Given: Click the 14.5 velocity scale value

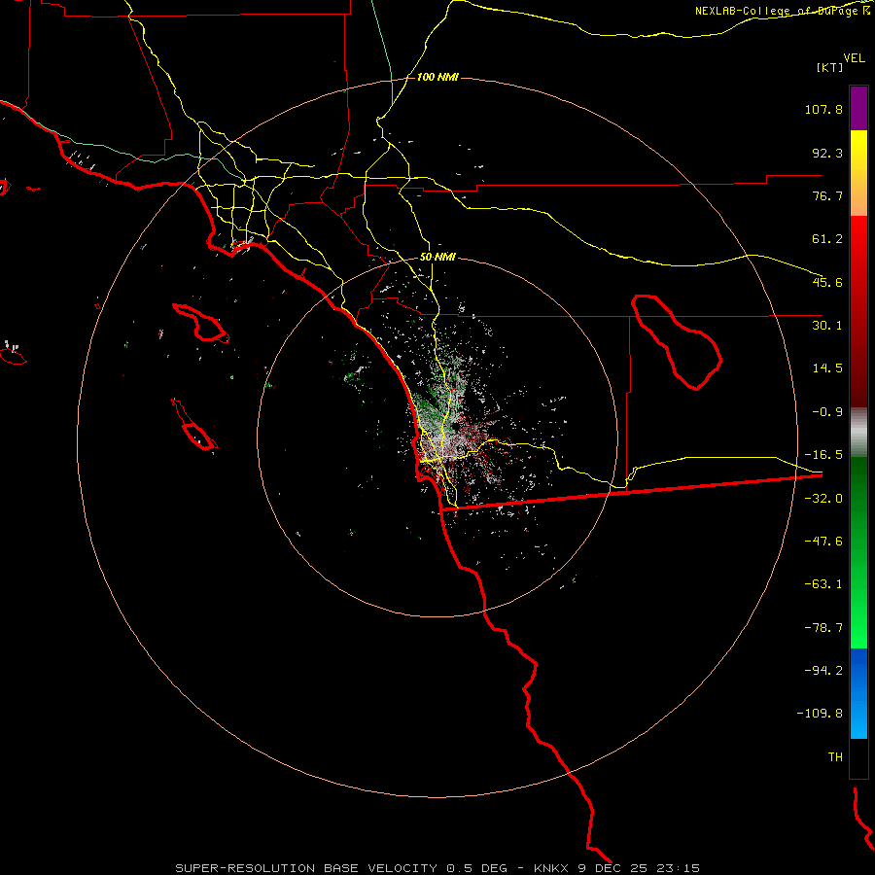Looking at the screenshot, I should point(827,368).
